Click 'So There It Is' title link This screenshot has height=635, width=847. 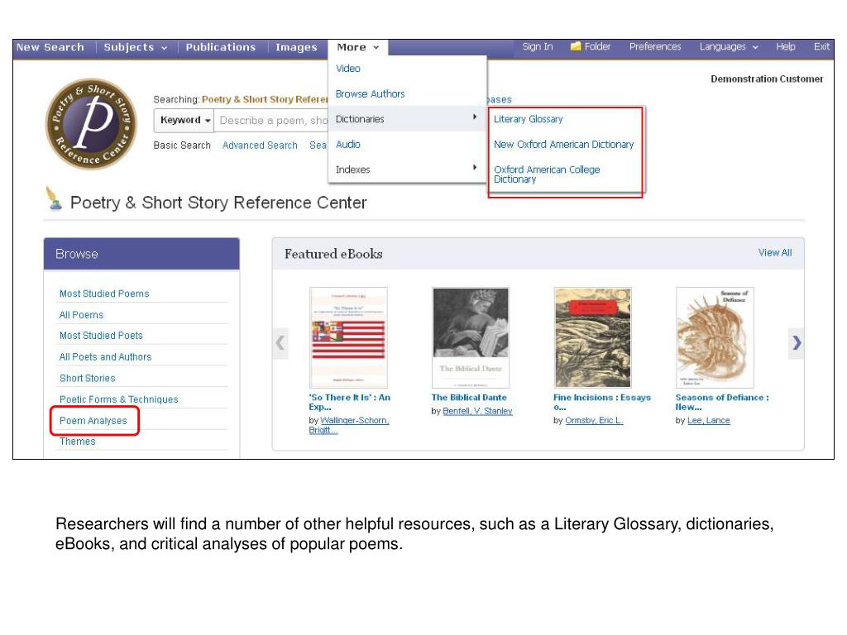pyautogui.click(x=350, y=403)
